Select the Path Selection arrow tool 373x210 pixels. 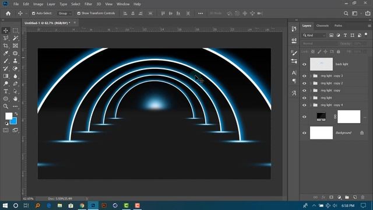tap(15, 91)
